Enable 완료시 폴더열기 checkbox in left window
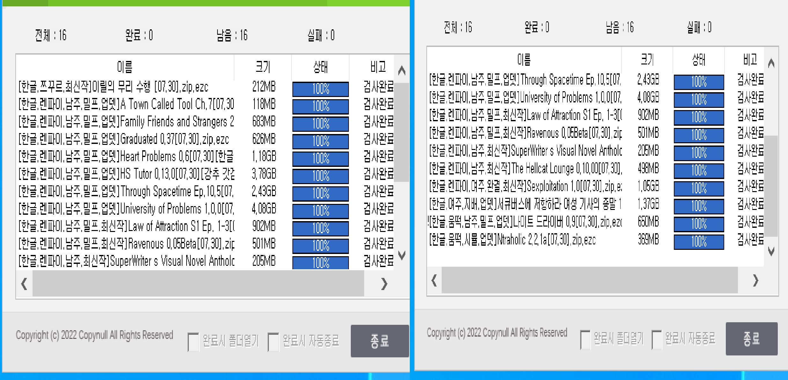This screenshot has height=380, width=788. click(193, 342)
